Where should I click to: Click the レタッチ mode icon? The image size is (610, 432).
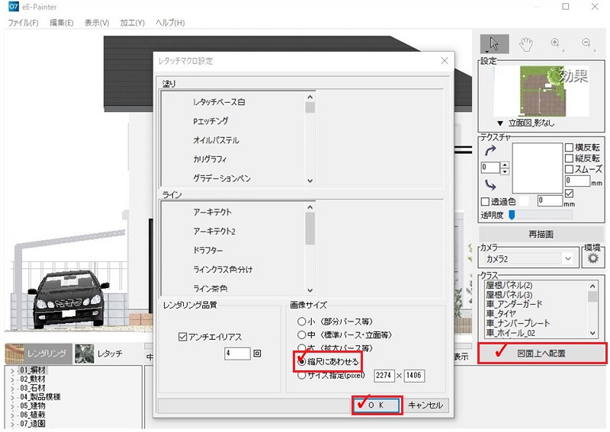click(x=84, y=354)
